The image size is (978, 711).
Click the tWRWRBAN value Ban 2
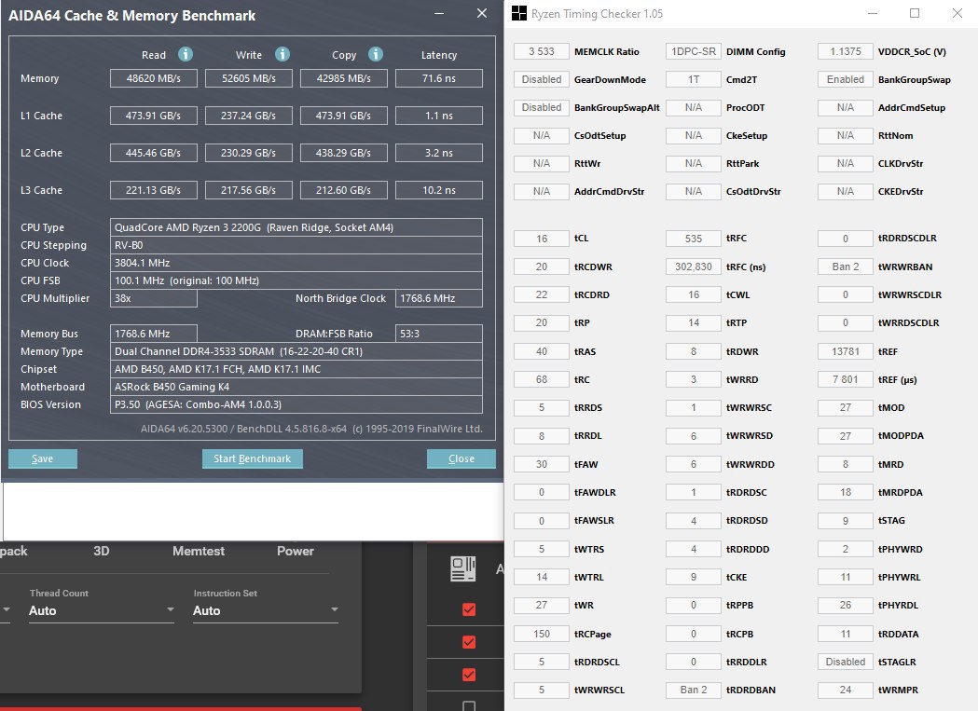click(x=846, y=267)
